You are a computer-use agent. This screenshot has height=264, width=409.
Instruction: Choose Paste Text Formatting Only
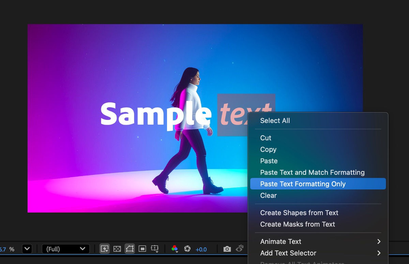pyautogui.click(x=302, y=184)
